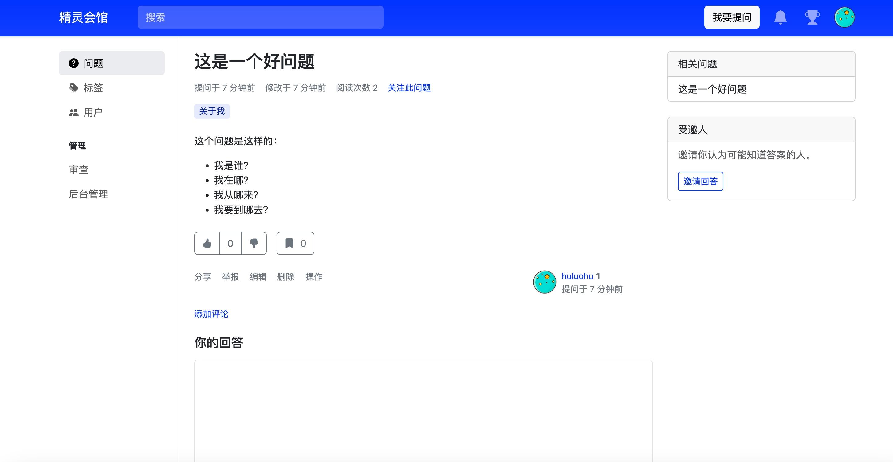The height and width of the screenshot is (462, 893).
Task: Open user menu from the header avatar
Action: (844, 17)
